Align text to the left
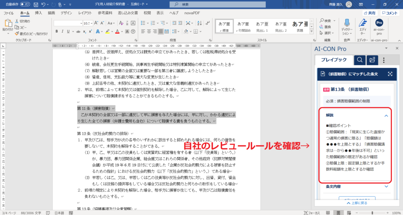This screenshot has width=403, height=215. coord(143,31)
